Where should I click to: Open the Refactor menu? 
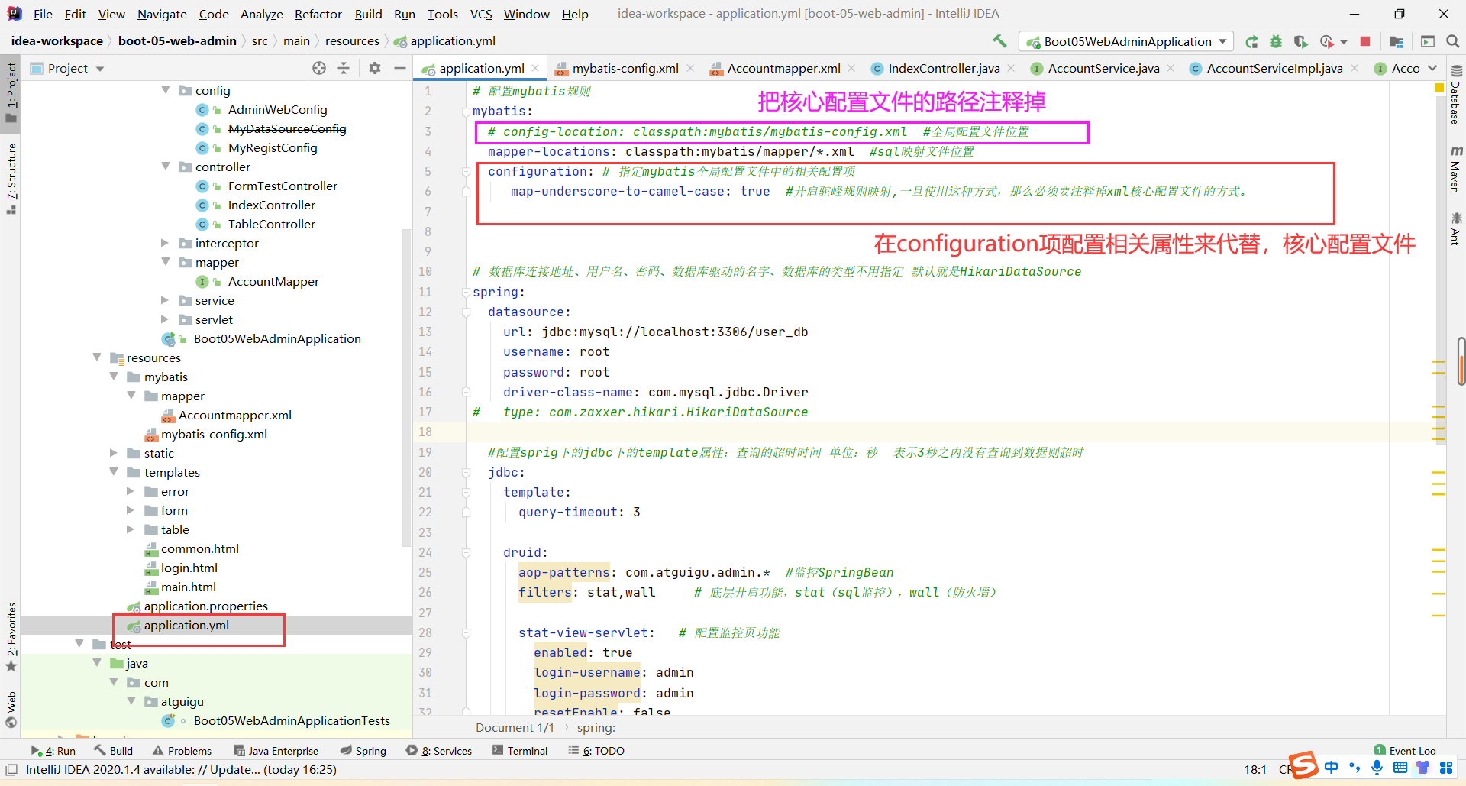tap(318, 14)
